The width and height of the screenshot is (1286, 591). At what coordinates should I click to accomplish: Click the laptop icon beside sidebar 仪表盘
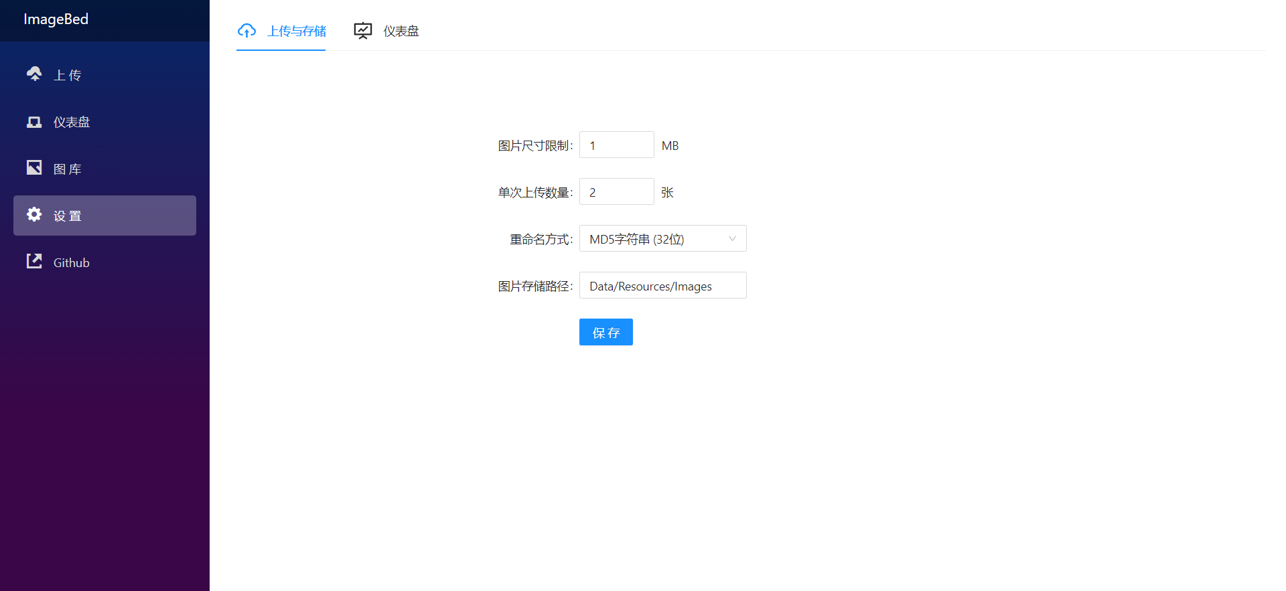click(x=34, y=122)
